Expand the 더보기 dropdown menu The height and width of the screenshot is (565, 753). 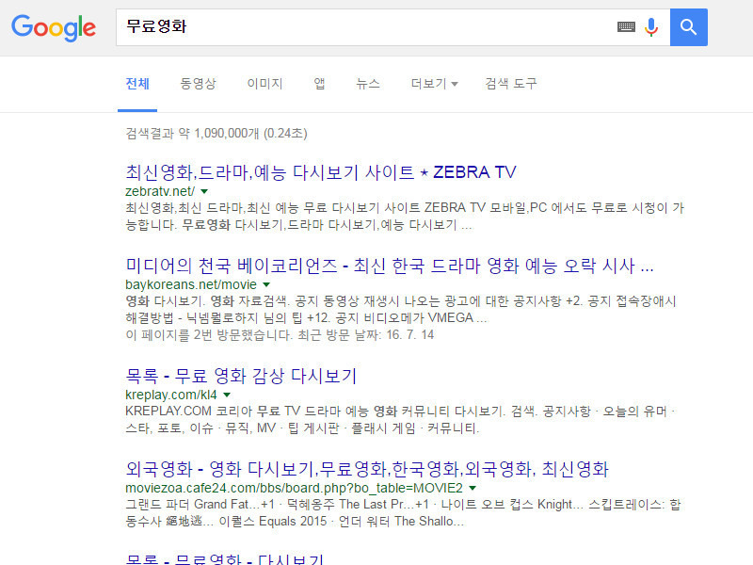click(434, 84)
